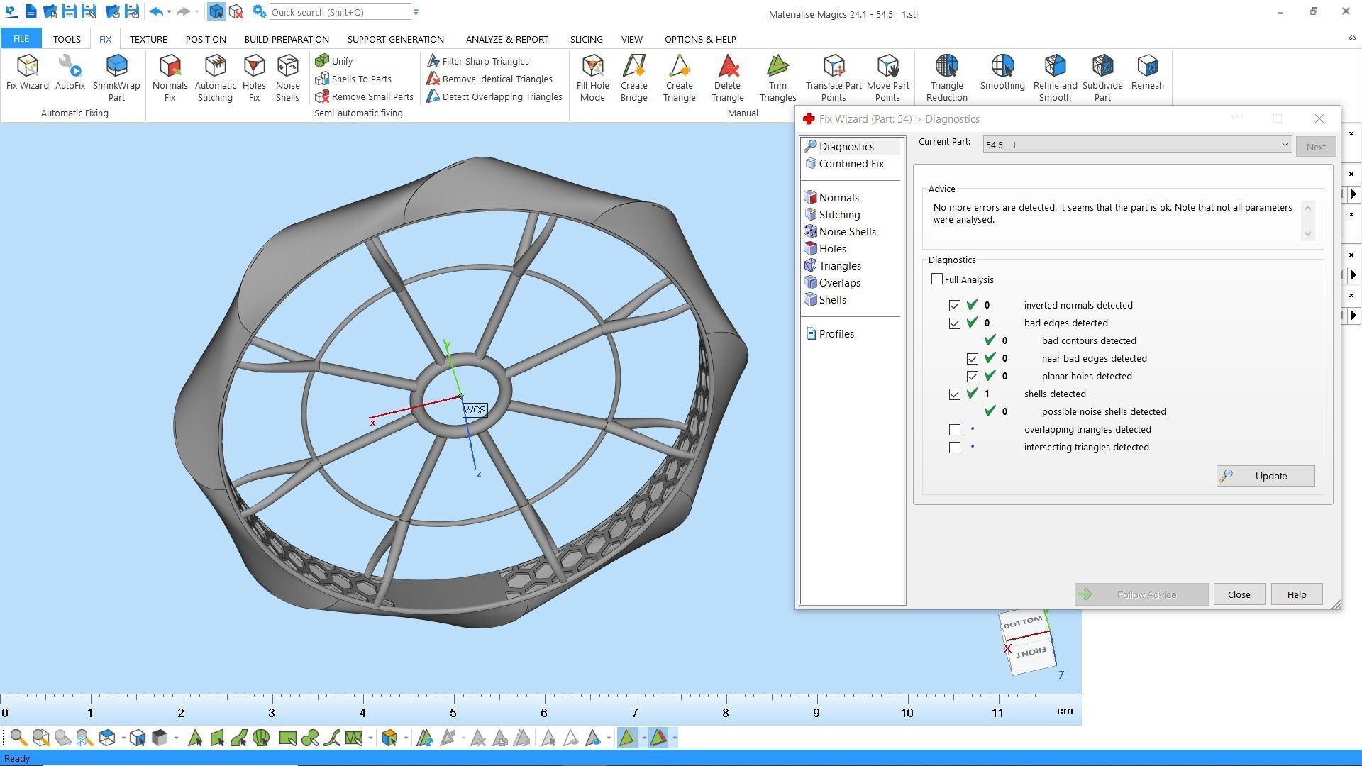Viewport: 1362px width, 766px height.
Task: Select Create Triangle tool
Action: [679, 78]
